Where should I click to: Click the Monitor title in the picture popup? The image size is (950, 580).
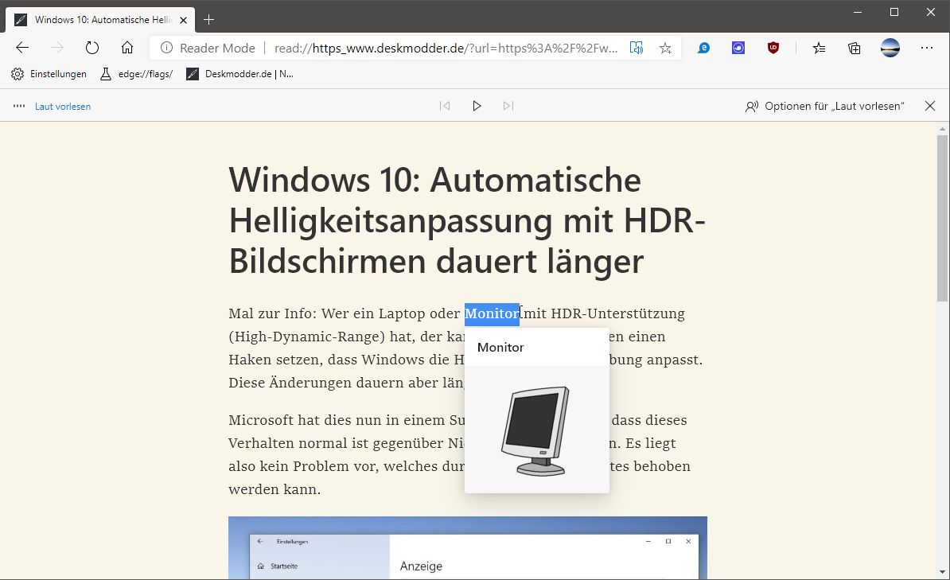click(x=500, y=347)
